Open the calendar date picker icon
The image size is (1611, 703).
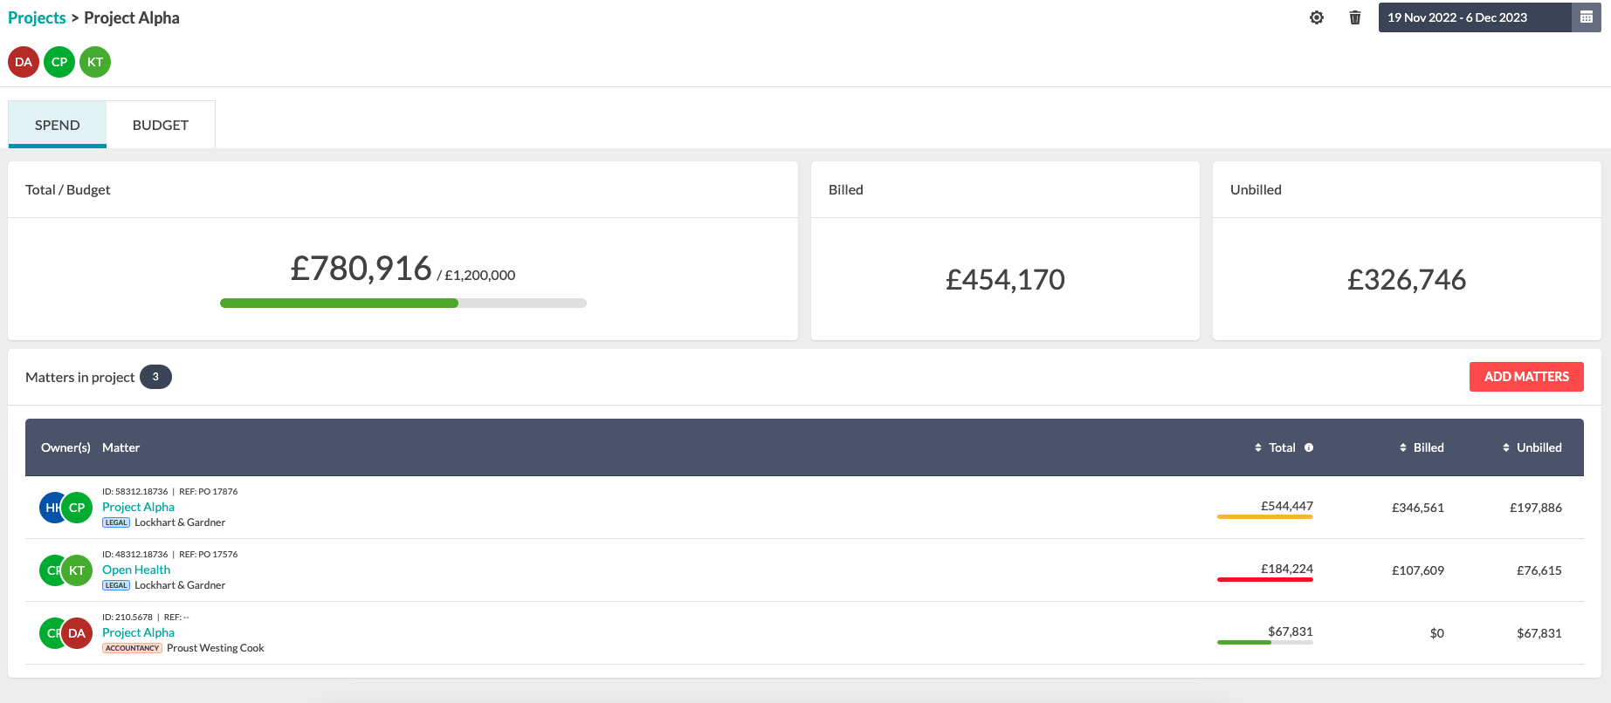(1587, 17)
